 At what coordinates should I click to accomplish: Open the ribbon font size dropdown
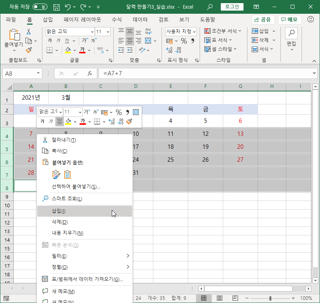click(x=108, y=32)
